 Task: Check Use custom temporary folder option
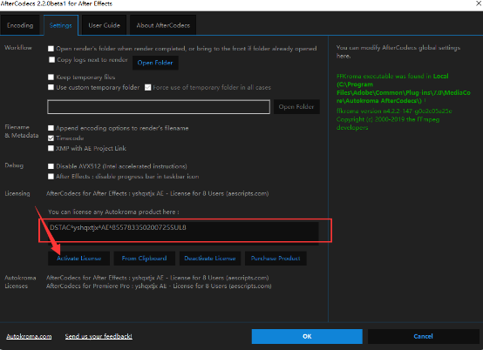pyautogui.click(x=51, y=87)
